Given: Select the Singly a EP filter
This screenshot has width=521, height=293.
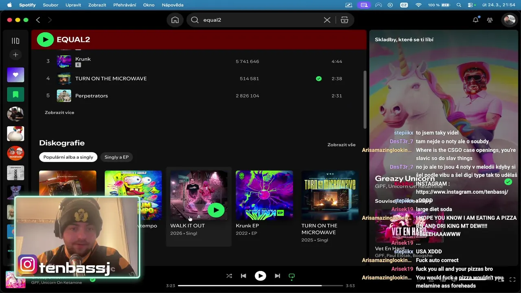Looking at the screenshot, I should 116,157.
